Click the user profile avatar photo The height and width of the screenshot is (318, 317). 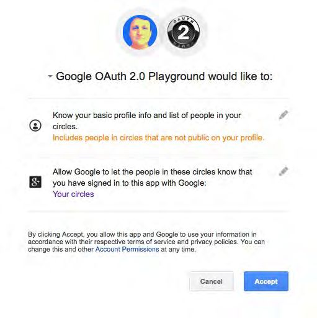[x=140, y=32]
